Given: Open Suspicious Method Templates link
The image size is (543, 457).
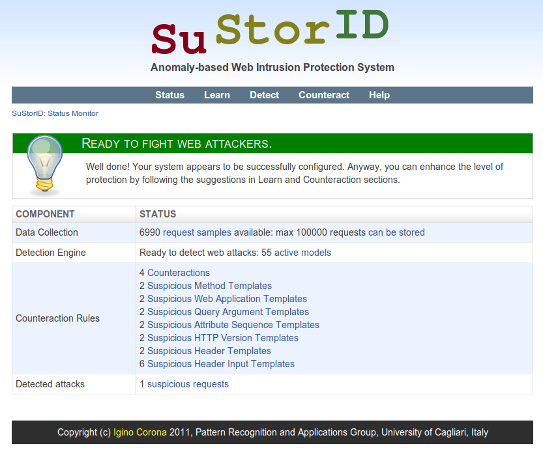Looking at the screenshot, I should click(209, 286).
